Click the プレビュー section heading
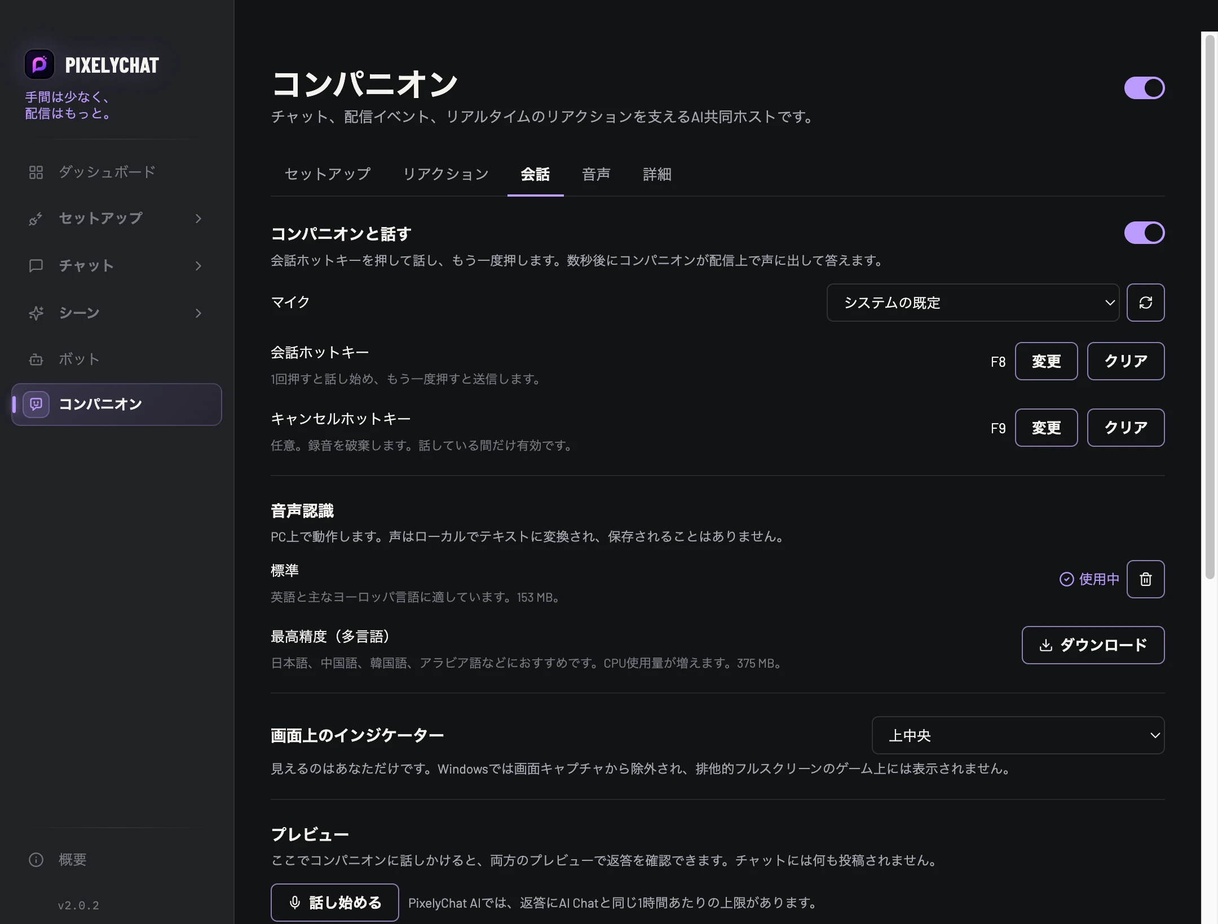 (310, 834)
